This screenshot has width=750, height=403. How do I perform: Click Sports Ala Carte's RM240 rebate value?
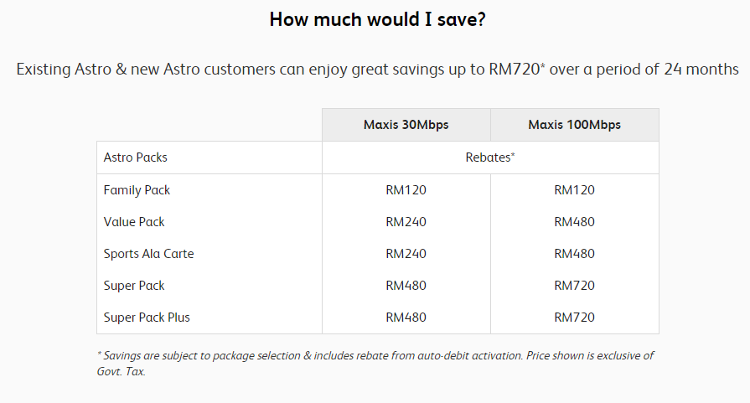[x=406, y=254]
